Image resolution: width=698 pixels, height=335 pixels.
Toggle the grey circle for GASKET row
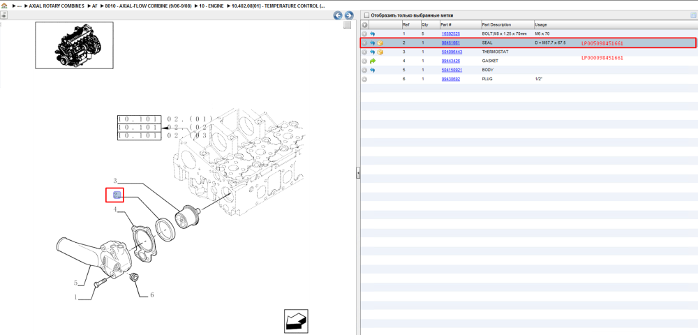(x=364, y=61)
